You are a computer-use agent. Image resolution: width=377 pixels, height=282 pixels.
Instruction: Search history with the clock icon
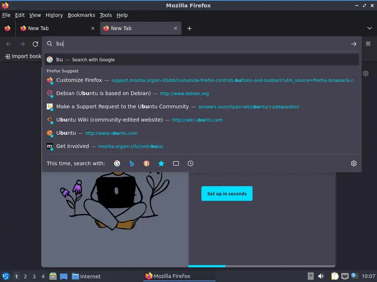(x=190, y=163)
